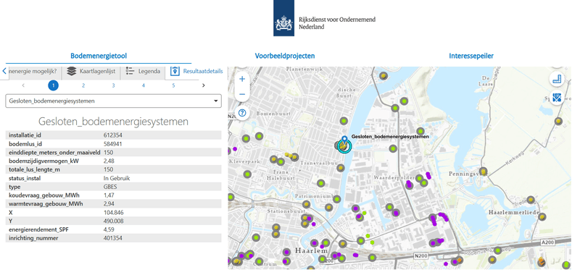Click the status_instal value In Gebruik

(x=117, y=178)
